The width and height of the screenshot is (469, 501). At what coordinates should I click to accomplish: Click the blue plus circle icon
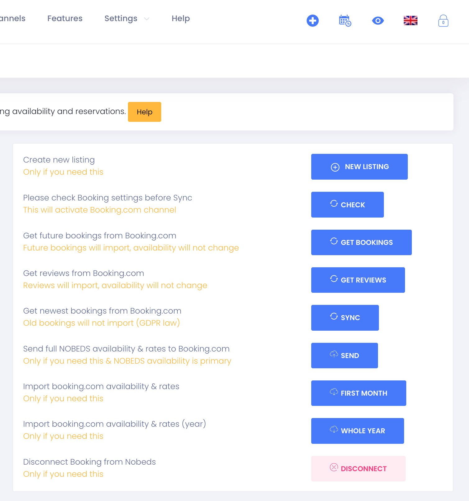312,21
